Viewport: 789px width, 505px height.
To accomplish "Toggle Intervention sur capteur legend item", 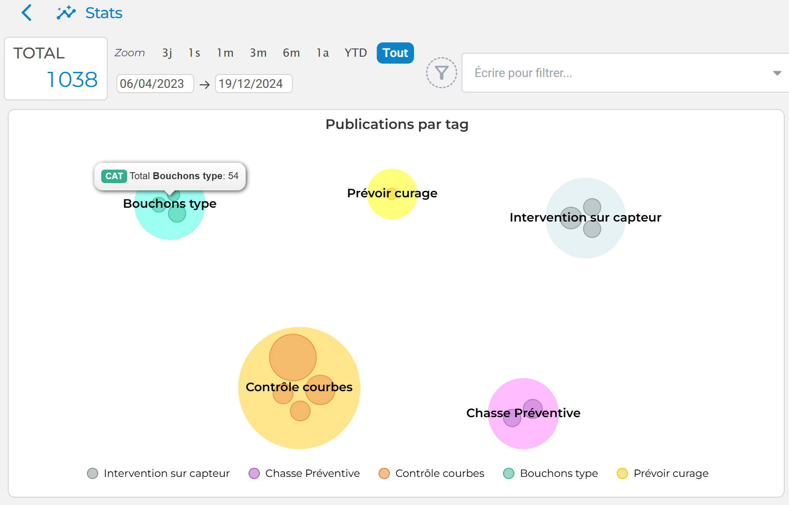I will click(x=159, y=473).
